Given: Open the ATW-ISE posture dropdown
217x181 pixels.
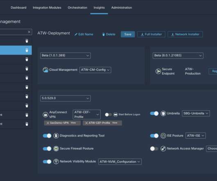Looking at the screenshot, I should (196, 136).
